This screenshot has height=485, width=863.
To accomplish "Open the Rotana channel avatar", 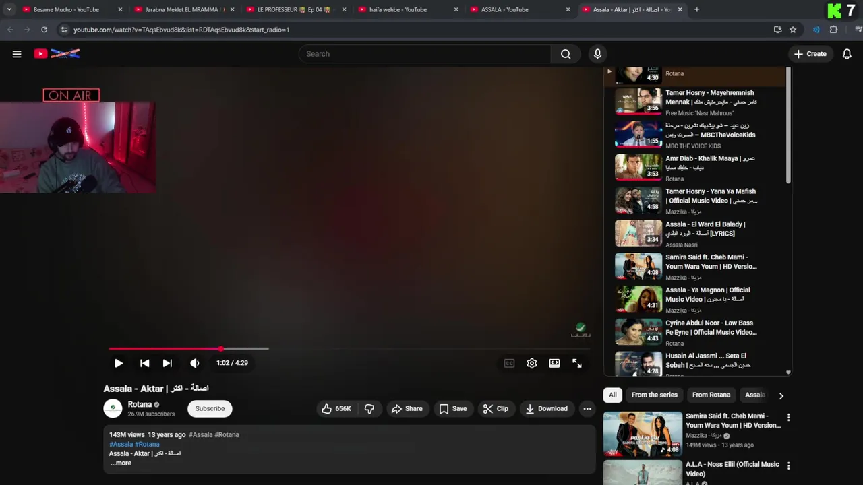I will tap(113, 408).
